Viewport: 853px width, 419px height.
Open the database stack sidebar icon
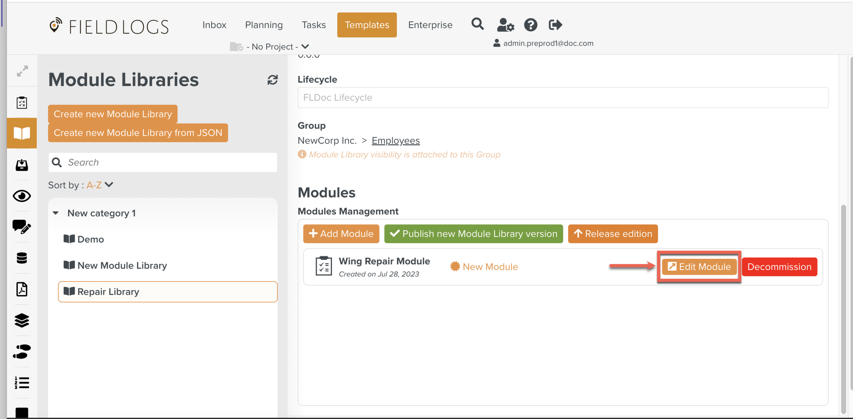pyautogui.click(x=22, y=258)
